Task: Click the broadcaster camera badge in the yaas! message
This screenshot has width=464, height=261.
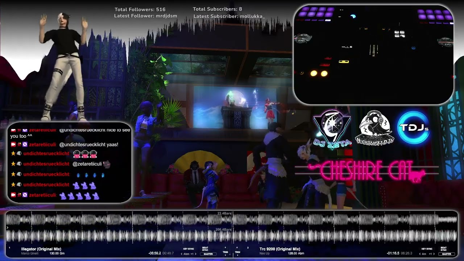Action: [13, 144]
